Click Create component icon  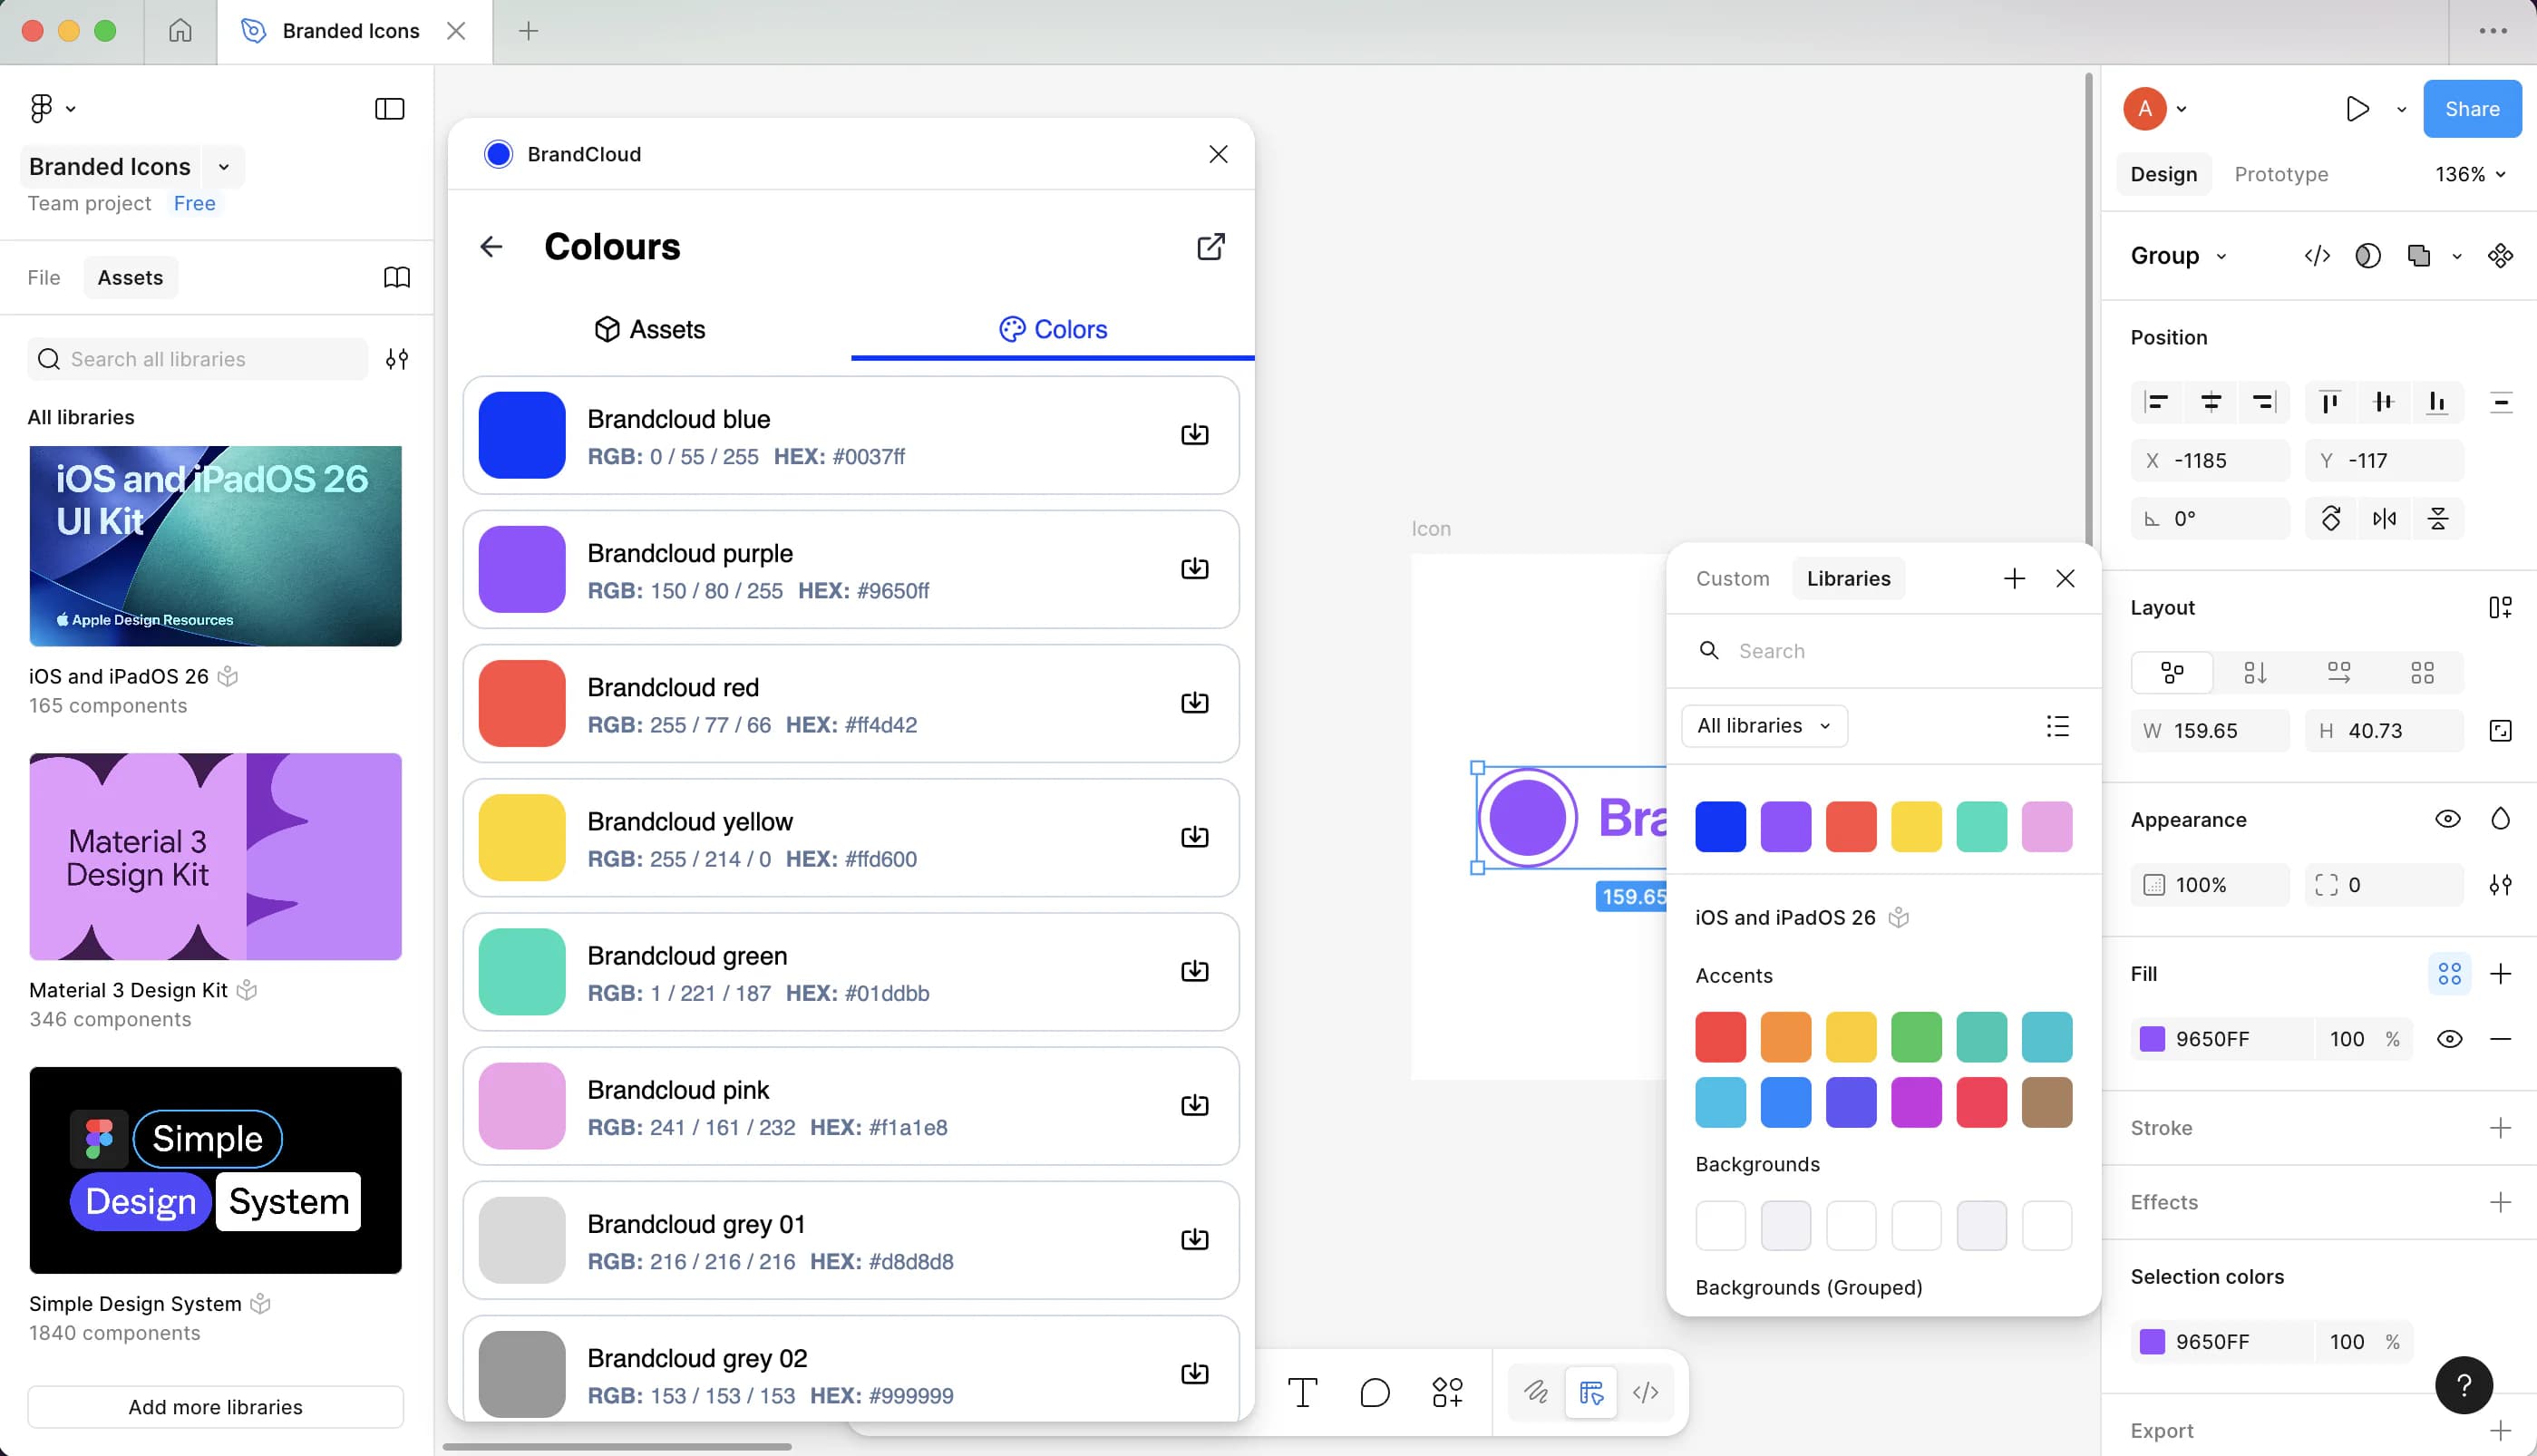pos(2500,256)
